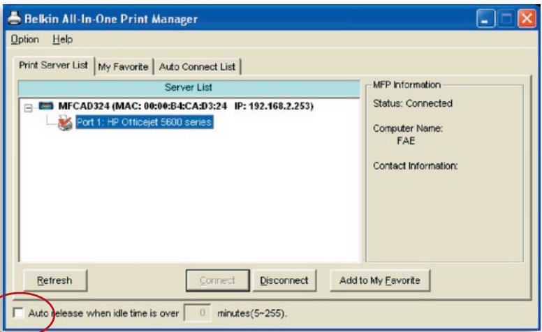
Task: Select the MFCAD324 server entry
Action: tap(186, 105)
